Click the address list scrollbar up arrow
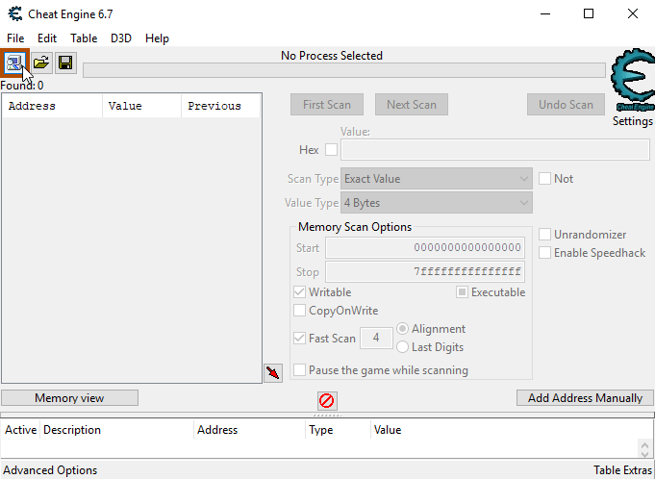The height and width of the screenshot is (479, 655). click(x=644, y=444)
